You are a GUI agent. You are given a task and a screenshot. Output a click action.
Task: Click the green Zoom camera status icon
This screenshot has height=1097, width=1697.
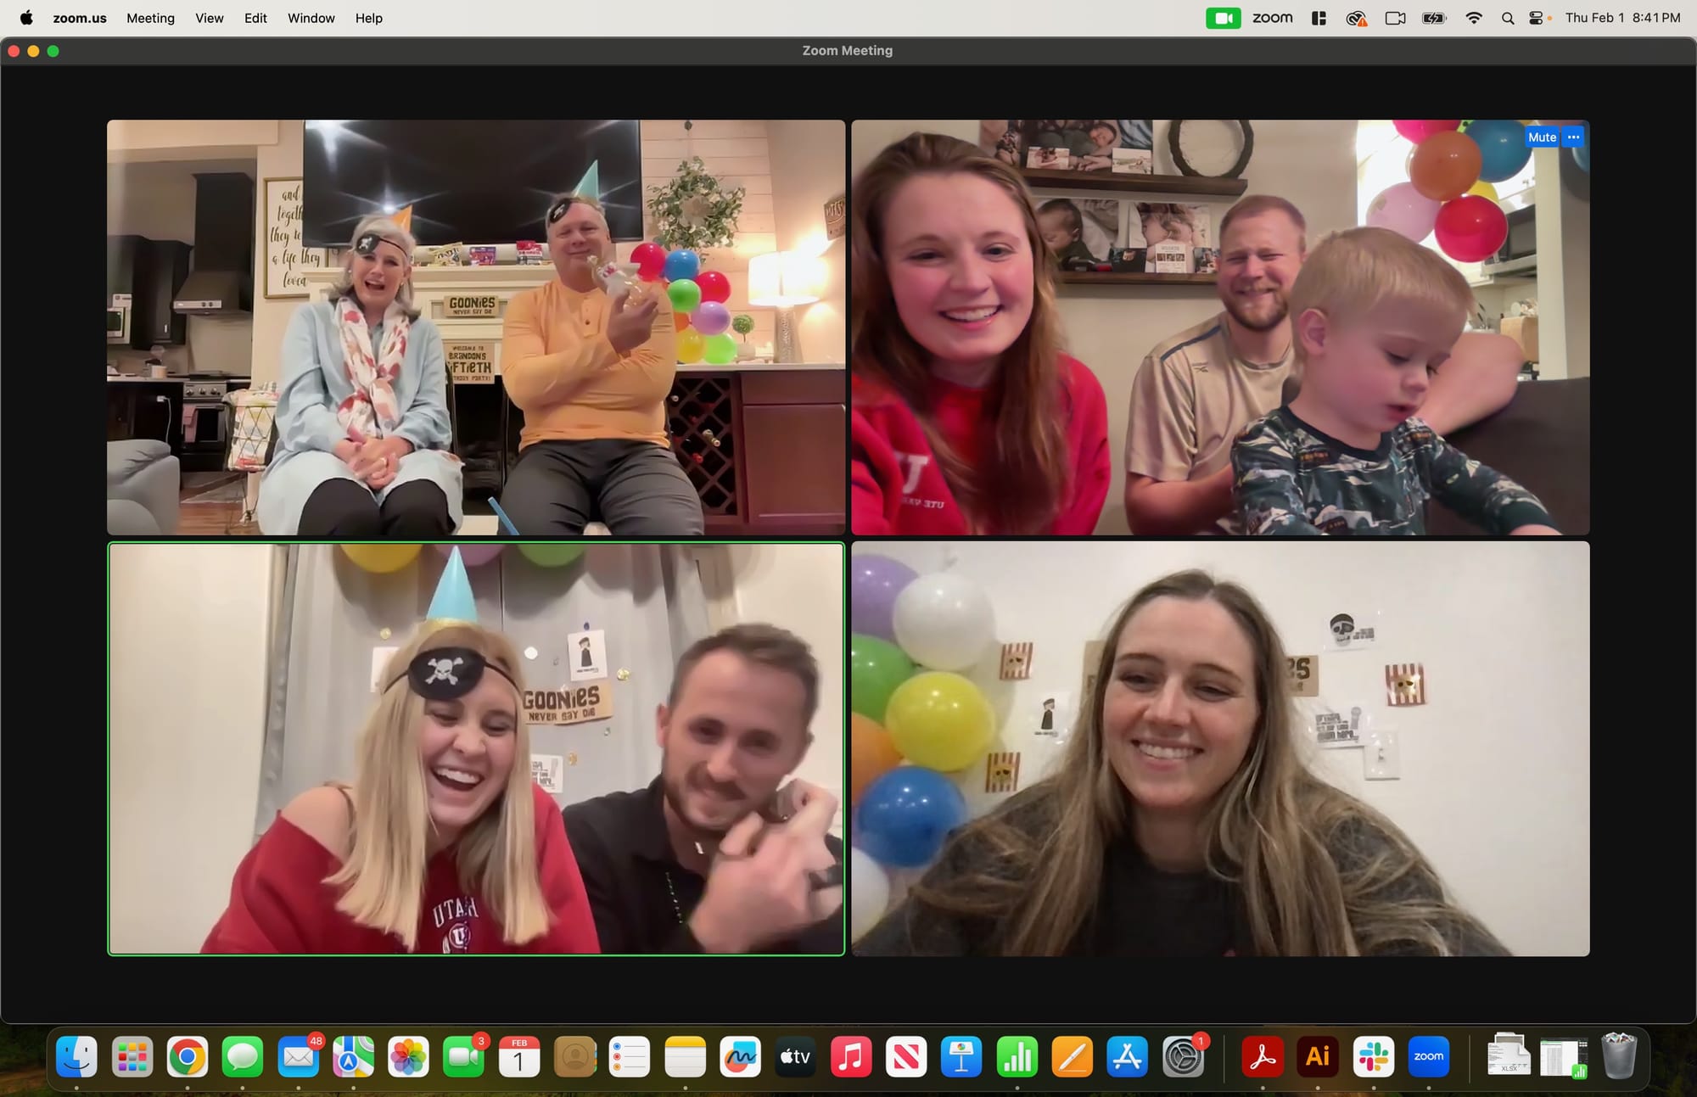coord(1223,18)
